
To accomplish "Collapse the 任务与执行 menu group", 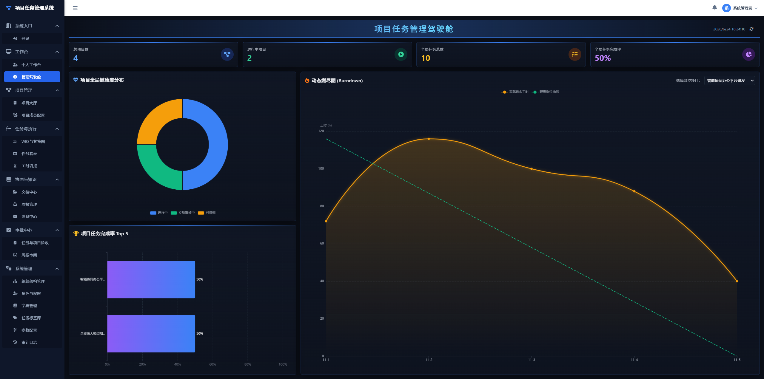I will pyautogui.click(x=32, y=129).
